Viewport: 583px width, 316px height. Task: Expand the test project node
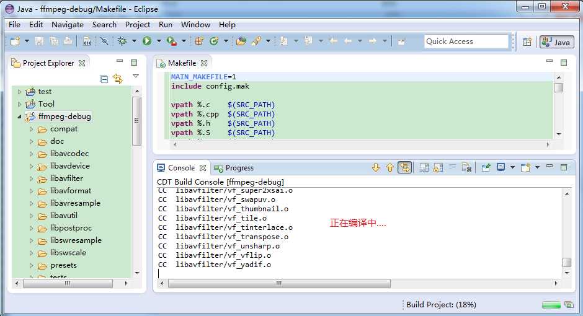(20, 91)
